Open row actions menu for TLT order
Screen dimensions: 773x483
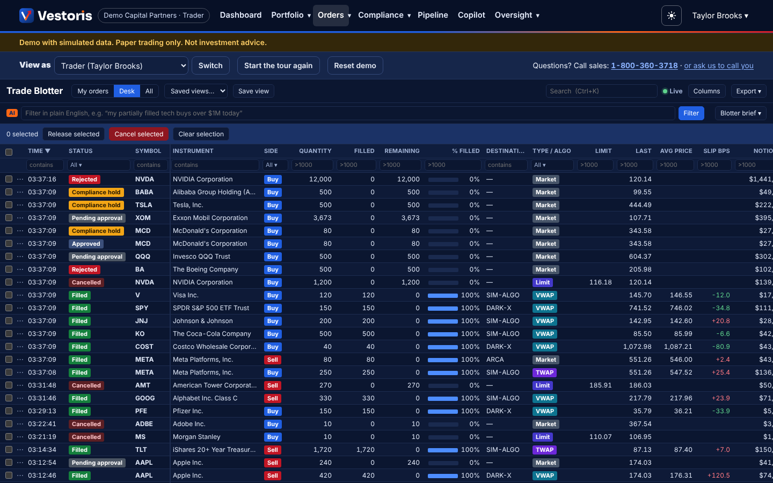point(20,450)
